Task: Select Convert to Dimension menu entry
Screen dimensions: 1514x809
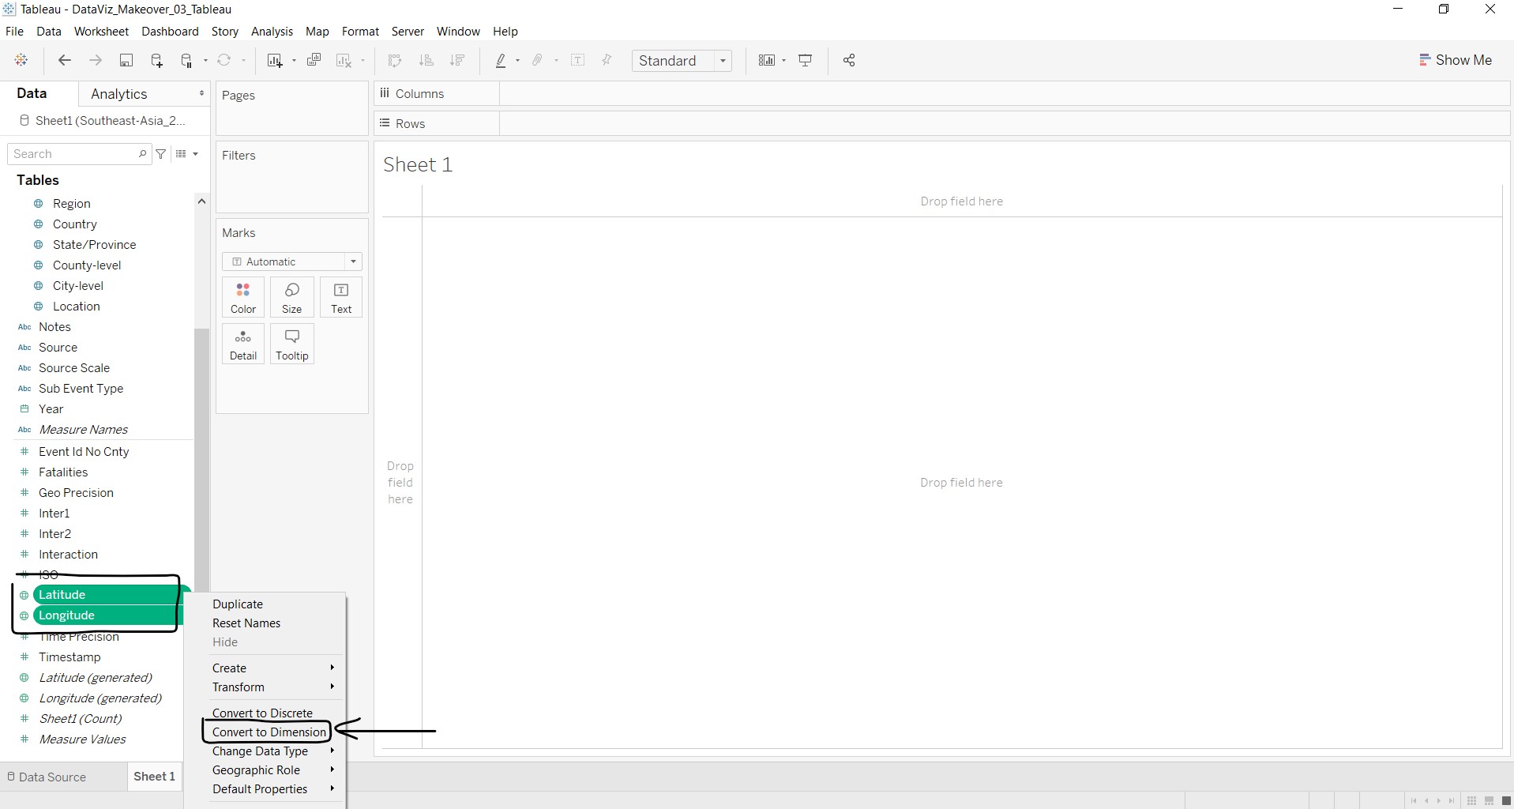Action: (269, 732)
